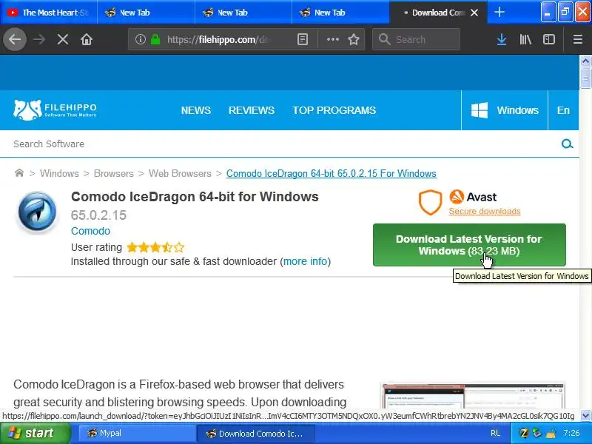This screenshot has height=444, width=592.
Task: Switch to Mypal taskbar window
Action: click(137, 433)
